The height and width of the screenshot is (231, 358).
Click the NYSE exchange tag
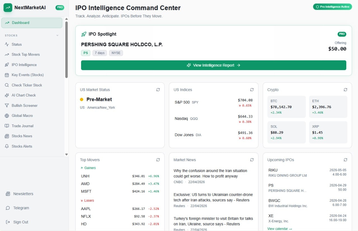point(116,53)
